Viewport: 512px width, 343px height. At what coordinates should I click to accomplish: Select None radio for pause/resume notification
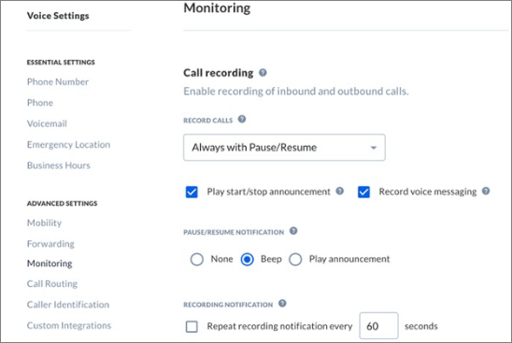click(x=197, y=260)
